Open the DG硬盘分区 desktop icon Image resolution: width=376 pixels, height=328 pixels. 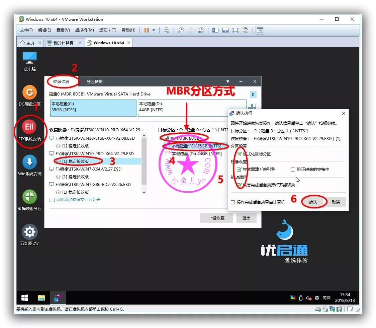tap(29, 92)
